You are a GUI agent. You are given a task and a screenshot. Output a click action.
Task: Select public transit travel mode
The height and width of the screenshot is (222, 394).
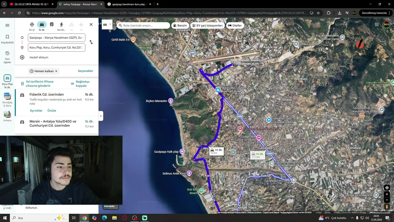(52, 25)
